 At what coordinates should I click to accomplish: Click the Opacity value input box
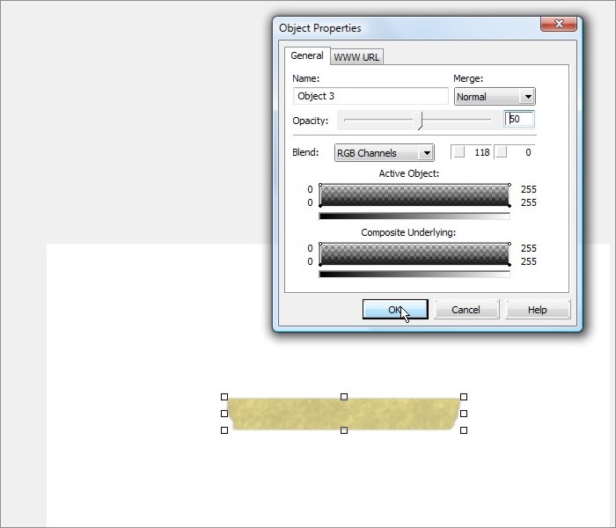519,119
